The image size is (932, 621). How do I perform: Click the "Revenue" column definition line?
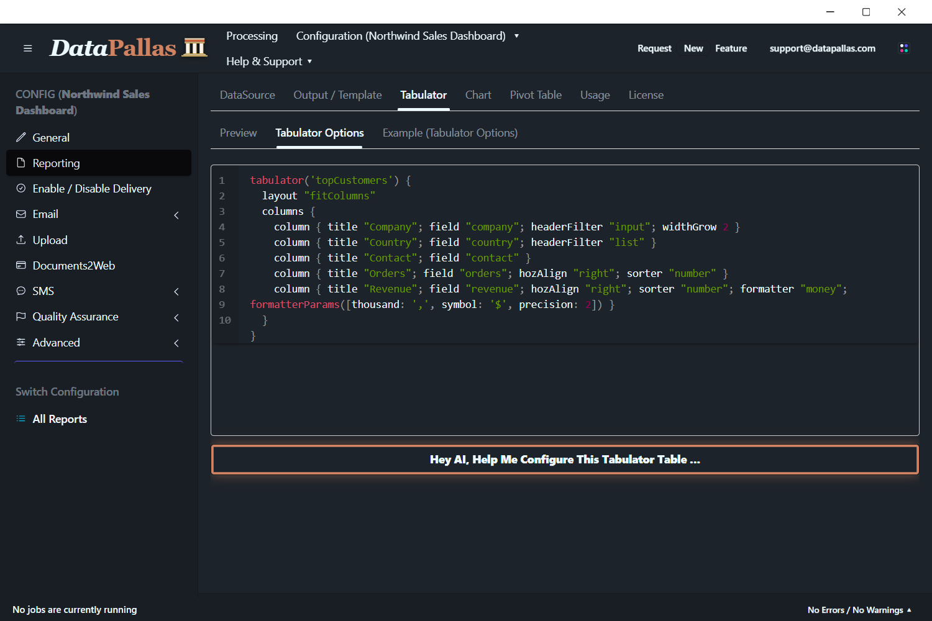pos(560,289)
